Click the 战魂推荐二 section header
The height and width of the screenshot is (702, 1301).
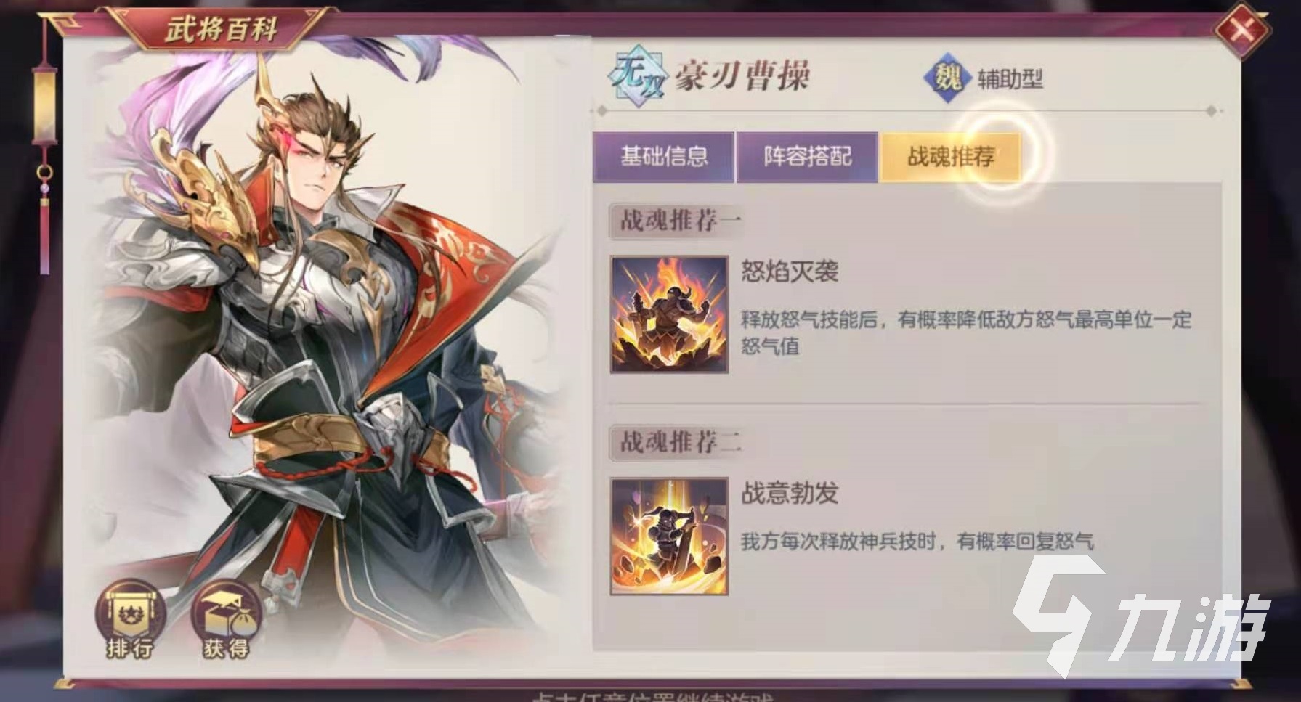(677, 442)
